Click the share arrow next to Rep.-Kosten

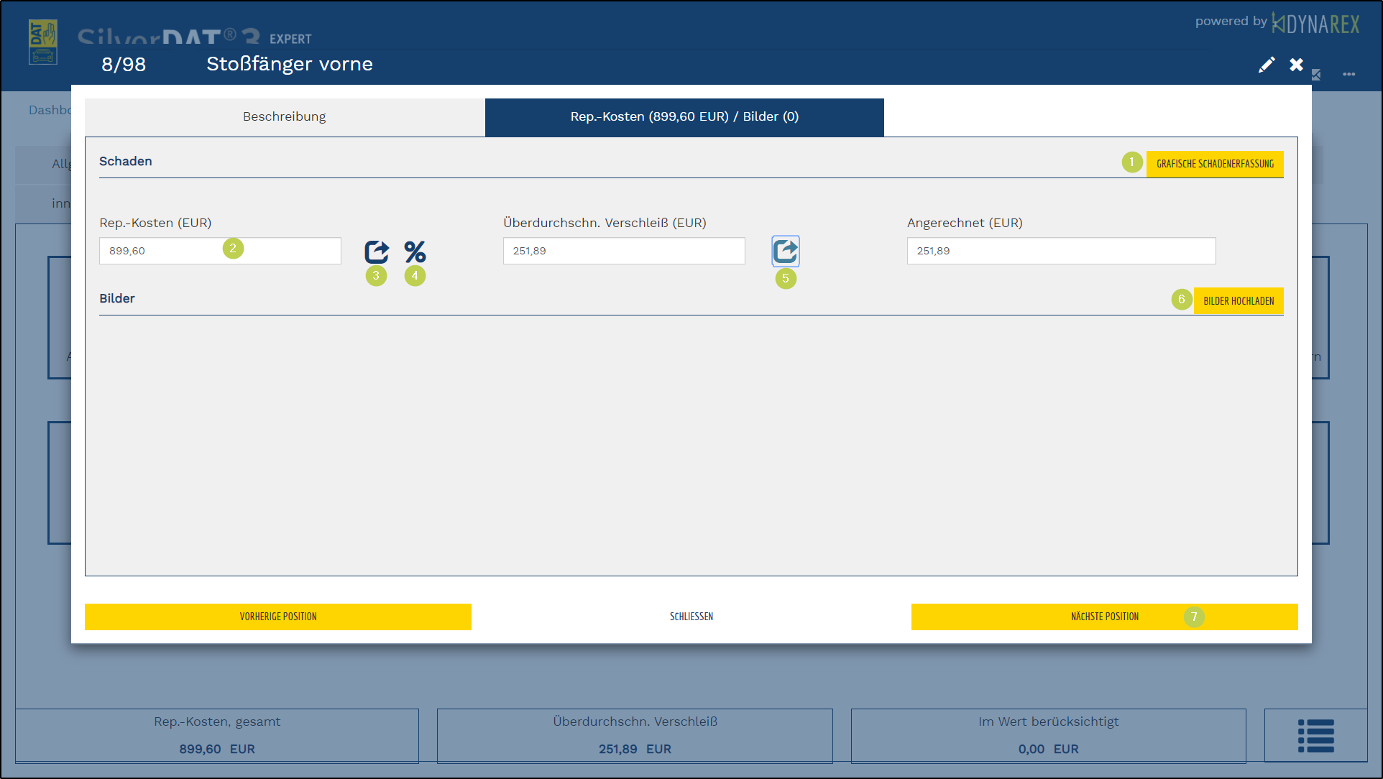(x=377, y=252)
